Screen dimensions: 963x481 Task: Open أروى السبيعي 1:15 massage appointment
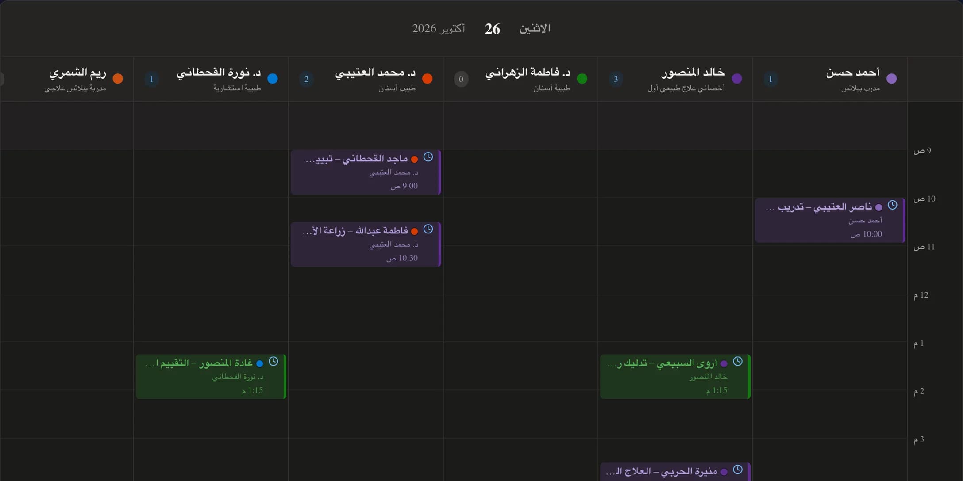tap(675, 377)
